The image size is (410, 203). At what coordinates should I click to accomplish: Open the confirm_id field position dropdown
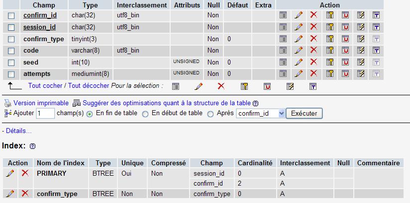[x=260, y=114]
